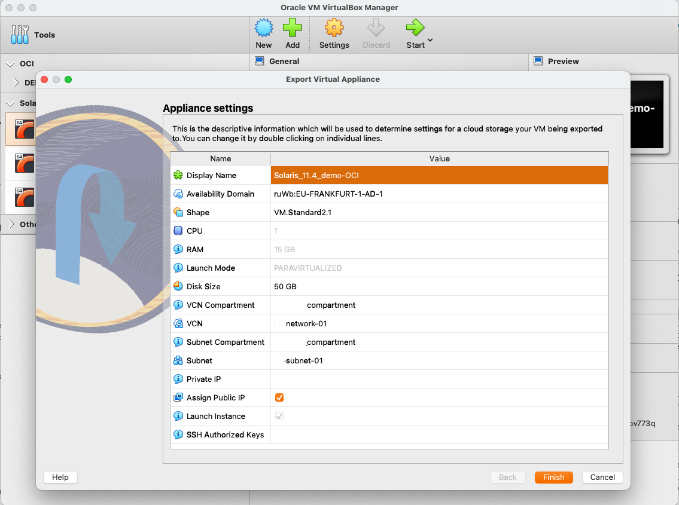The height and width of the screenshot is (505, 679).
Task: Click the Launch Mode info icon
Action: pyautogui.click(x=178, y=268)
